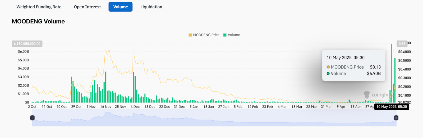Viewport: 423px width, 138px height.
Task: Click the 6,930,000,000.00 y-axis value label
Action: click(x=27, y=44)
